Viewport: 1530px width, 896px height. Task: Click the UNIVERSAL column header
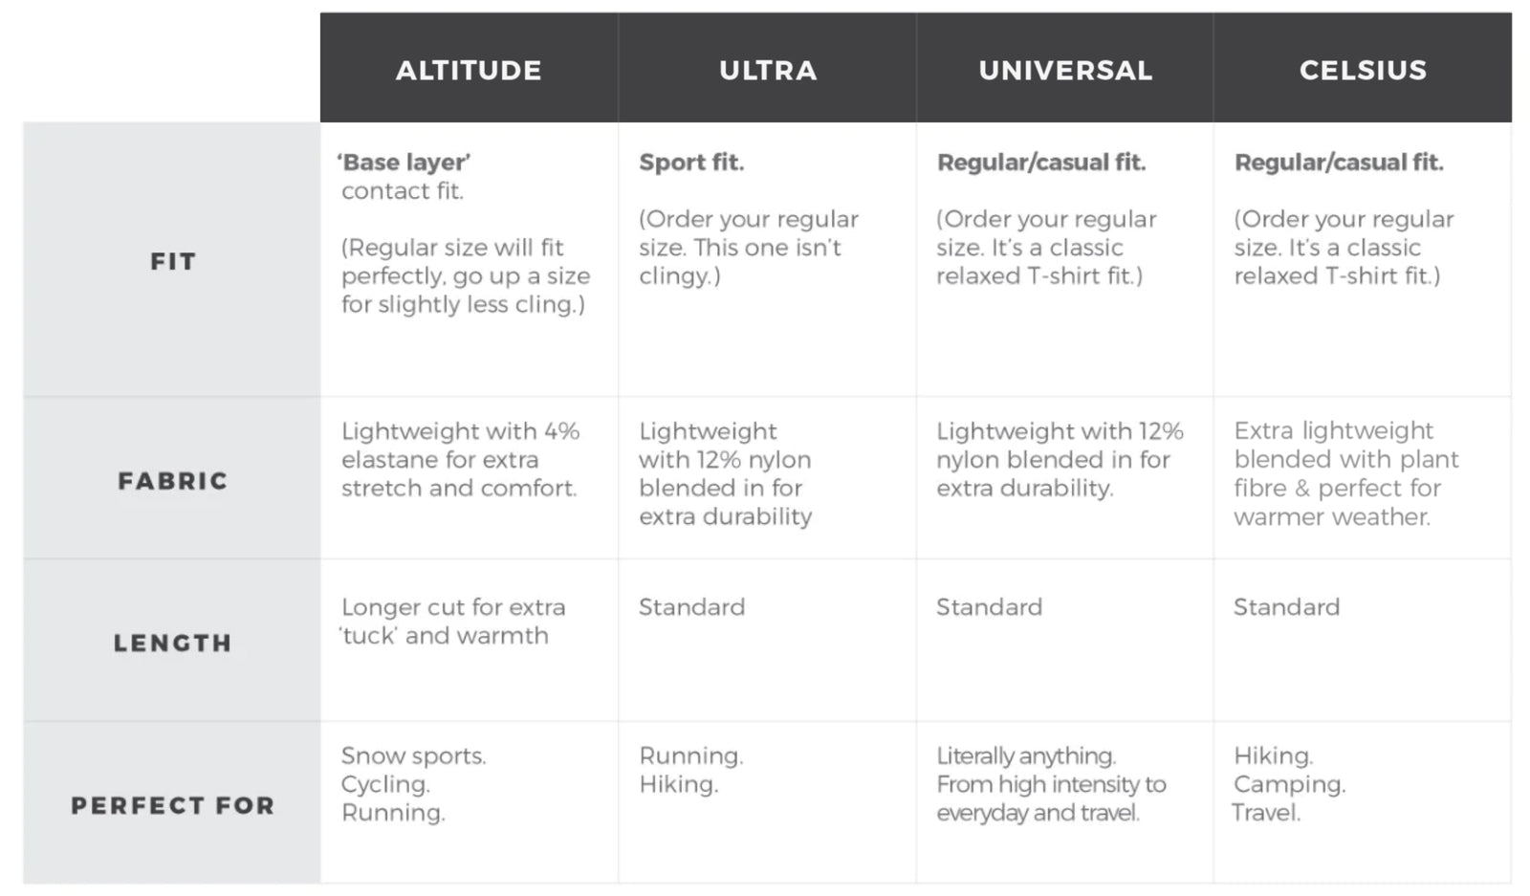(x=1065, y=70)
